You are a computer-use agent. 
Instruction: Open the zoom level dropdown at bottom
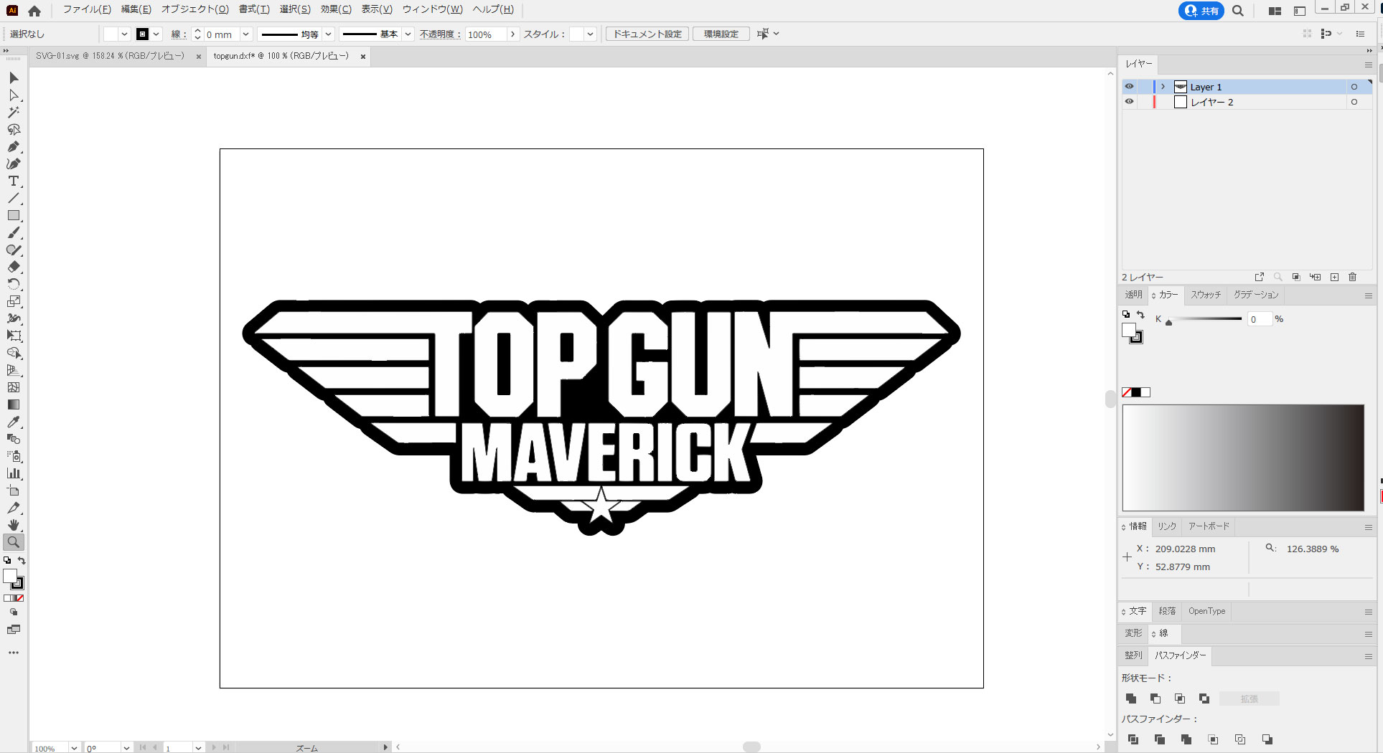73,748
